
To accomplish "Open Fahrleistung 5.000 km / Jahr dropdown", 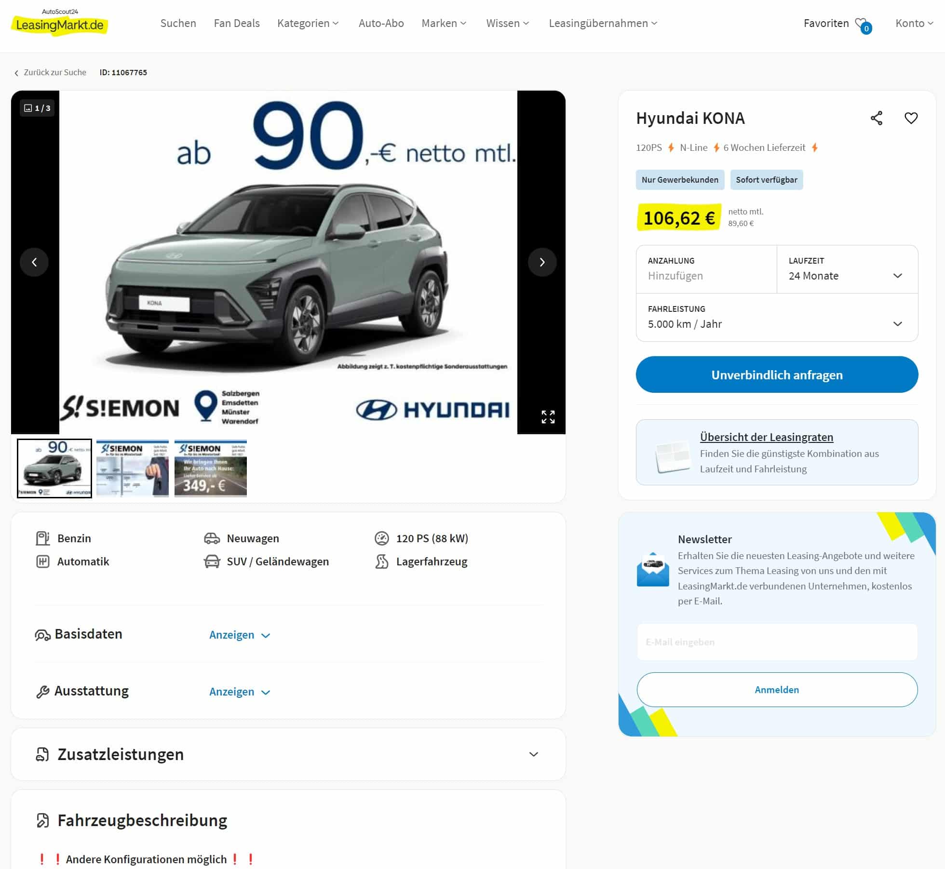I will [x=777, y=318].
